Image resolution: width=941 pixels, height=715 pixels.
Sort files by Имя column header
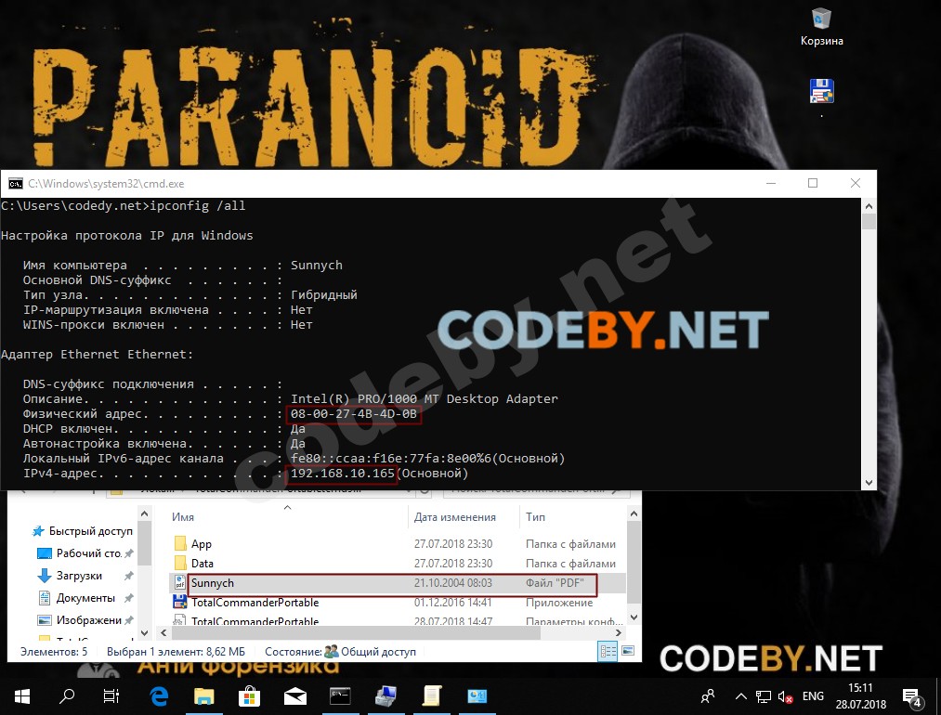coord(182,517)
